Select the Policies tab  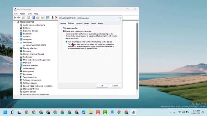(71, 23)
